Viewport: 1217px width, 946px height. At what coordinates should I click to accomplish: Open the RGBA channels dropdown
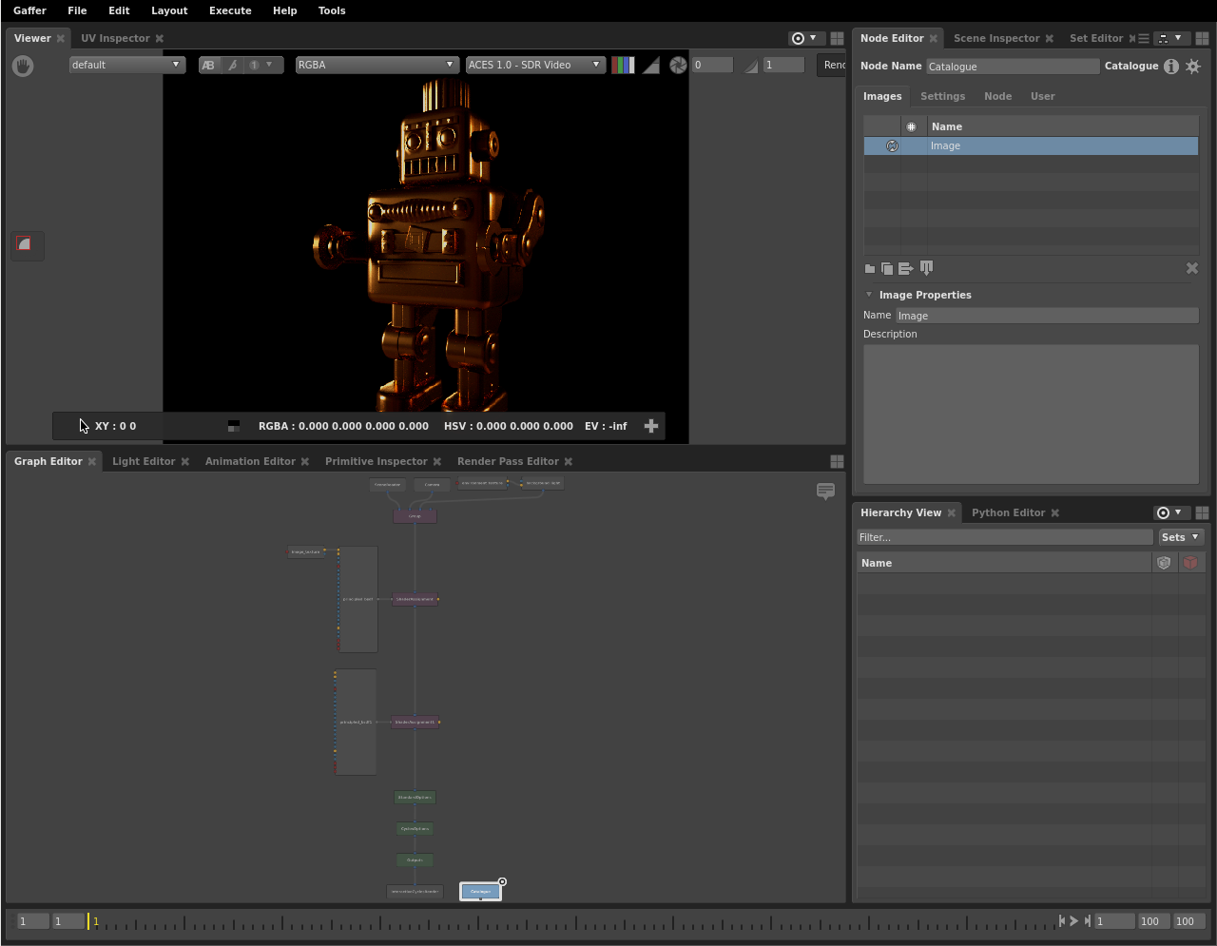(x=377, y=65)
